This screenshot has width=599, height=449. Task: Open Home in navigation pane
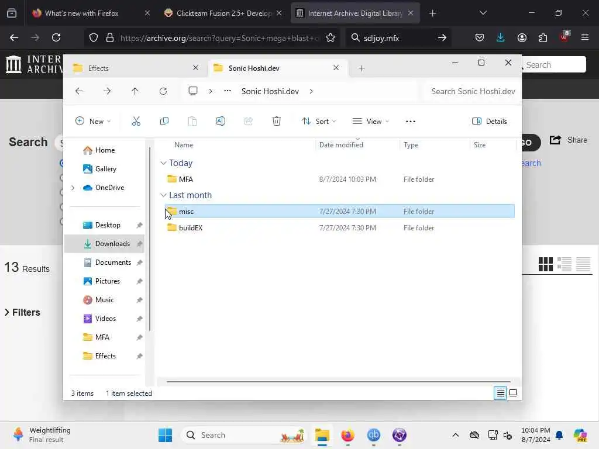click(104, 150)
